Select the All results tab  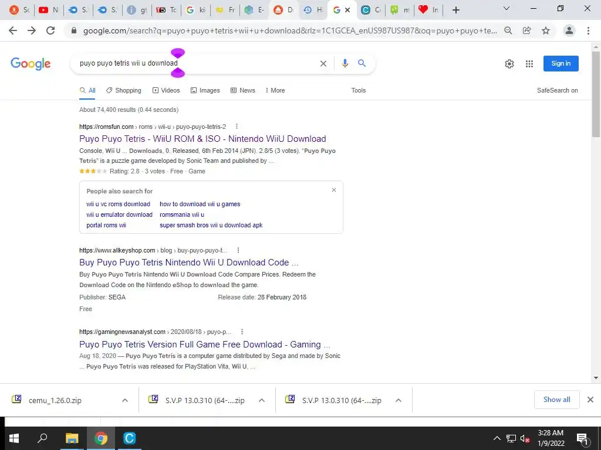click(x=87, y=91)
